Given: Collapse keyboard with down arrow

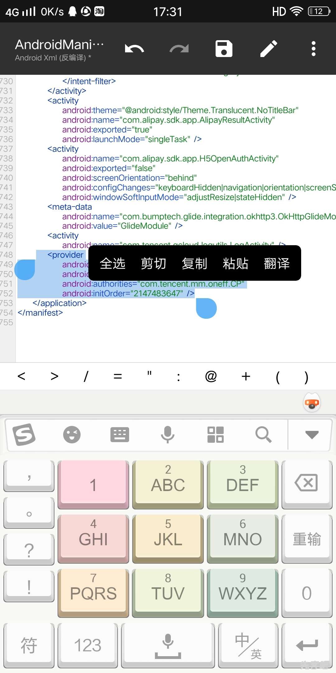Looking at the screenshot, I should [x=312, y=435].
